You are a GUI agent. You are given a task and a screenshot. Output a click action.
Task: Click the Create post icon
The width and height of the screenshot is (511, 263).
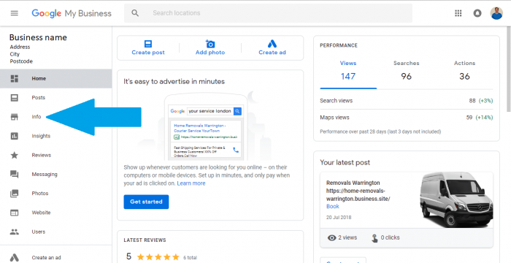point(148,44)
